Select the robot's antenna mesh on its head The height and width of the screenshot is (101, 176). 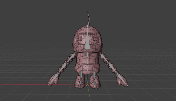coord(89,18)
